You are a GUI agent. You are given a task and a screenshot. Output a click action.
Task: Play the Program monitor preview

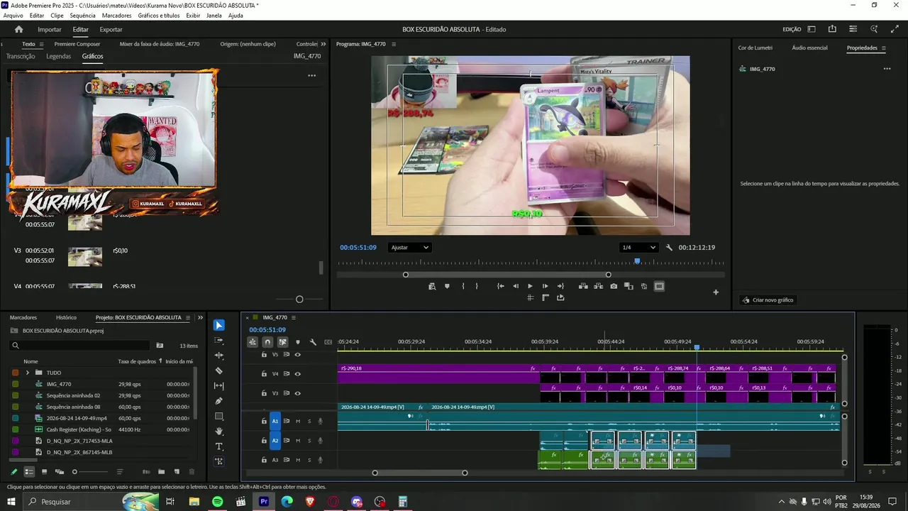(x=530, y=286)
